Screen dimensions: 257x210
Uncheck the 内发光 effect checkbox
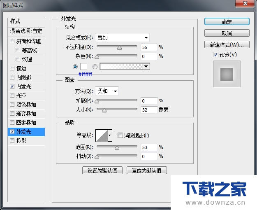[x=12, y=86]
